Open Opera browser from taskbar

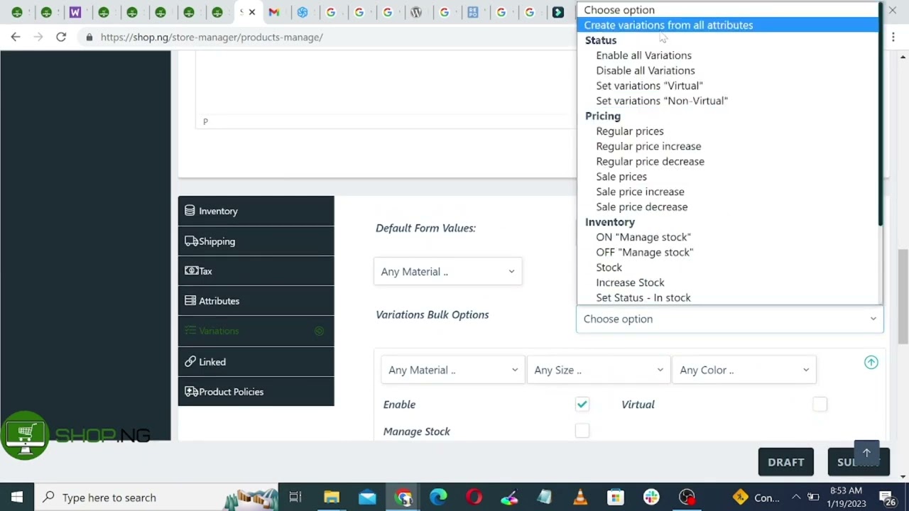pos(474,498)
